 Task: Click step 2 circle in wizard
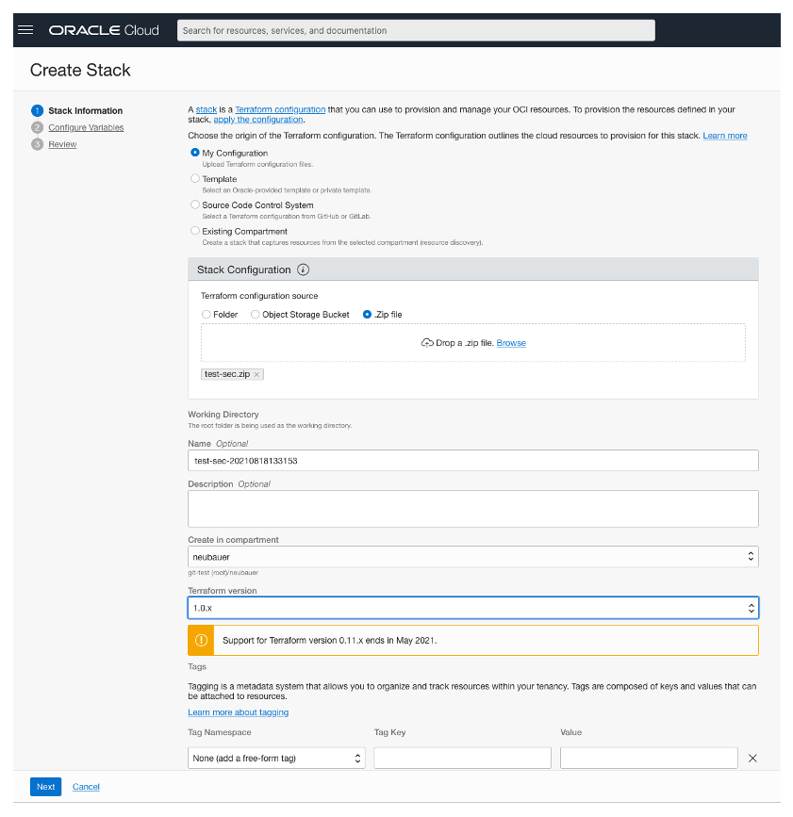38,127
